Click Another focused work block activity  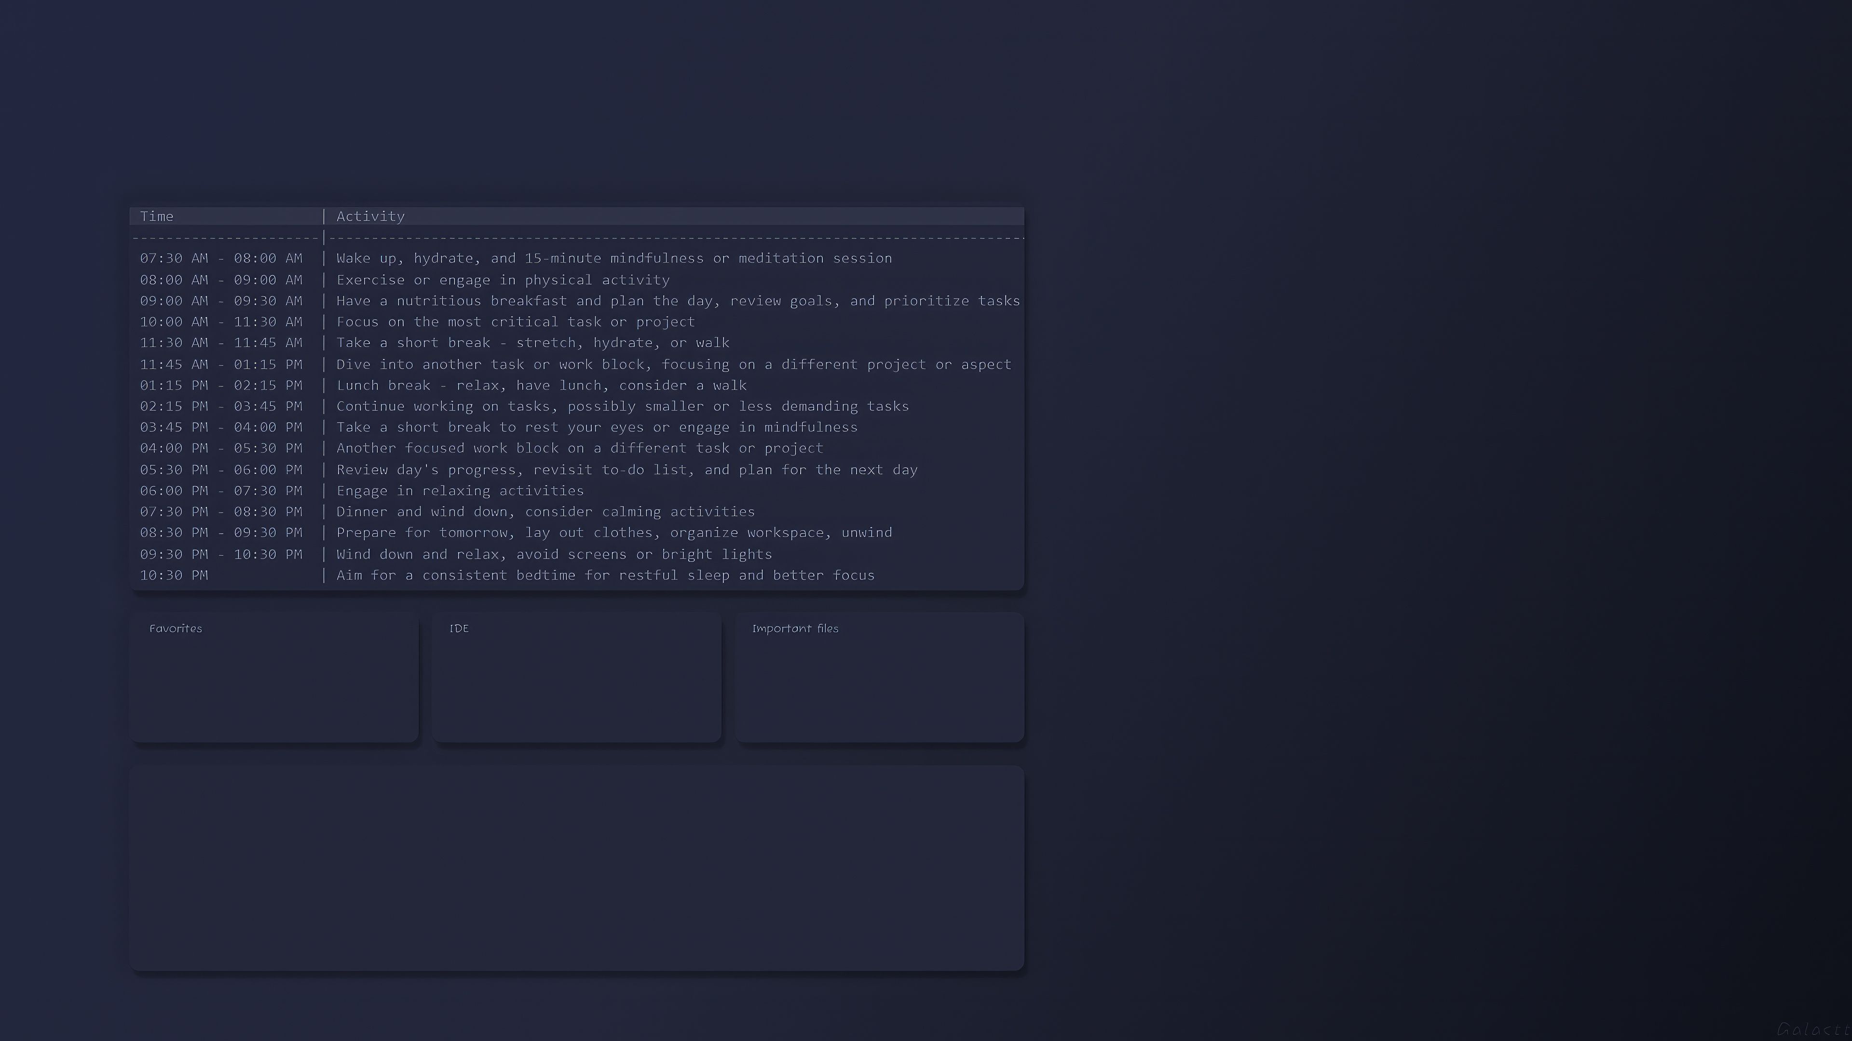(x=579, y=448)
